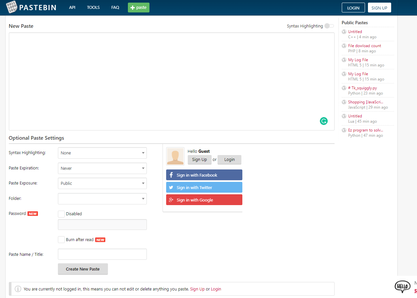Click the Grammarly icon in the editor
This screenshot has width=417, height=298.
[323, 121]
